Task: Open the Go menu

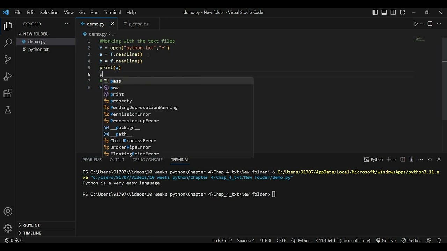Action: coord(82,12)
